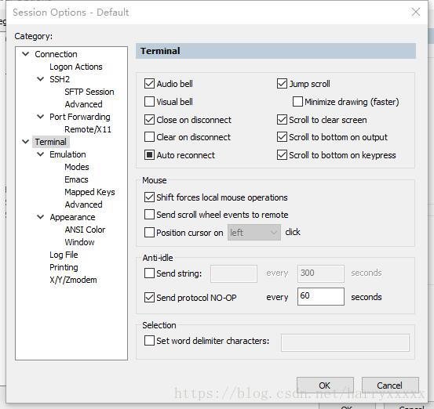Open Remote/X11 settings
Image resolution: width=434 pixels, height=409 pixels.
[x=88, y=129]
